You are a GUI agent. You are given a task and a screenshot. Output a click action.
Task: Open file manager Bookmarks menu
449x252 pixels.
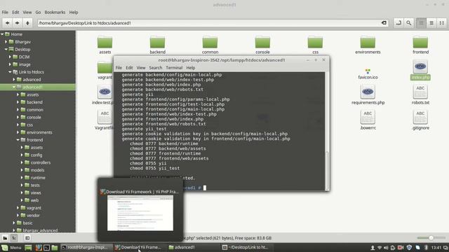(x=55, y=13)
